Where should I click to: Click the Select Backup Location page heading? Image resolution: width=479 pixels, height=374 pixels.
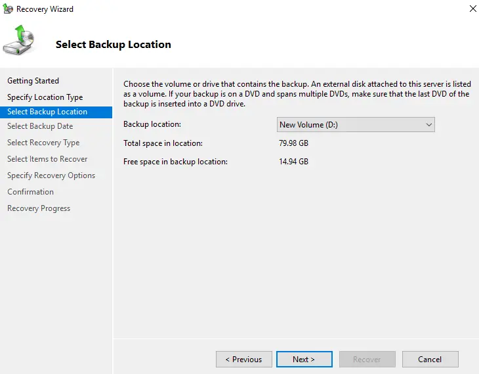pos(114,45)
